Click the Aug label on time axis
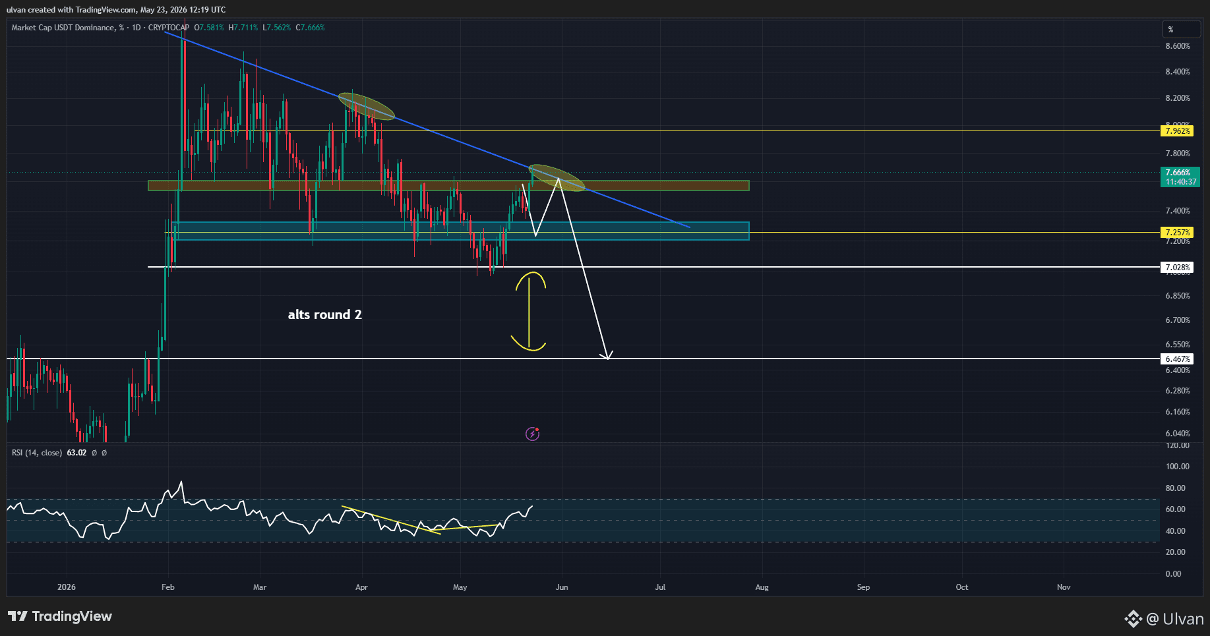The image size is (1210, 636). click(x=762, y=587)
